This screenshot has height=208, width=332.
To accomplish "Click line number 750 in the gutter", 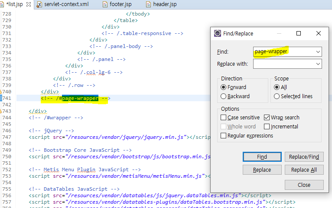I will pos(7,157).
